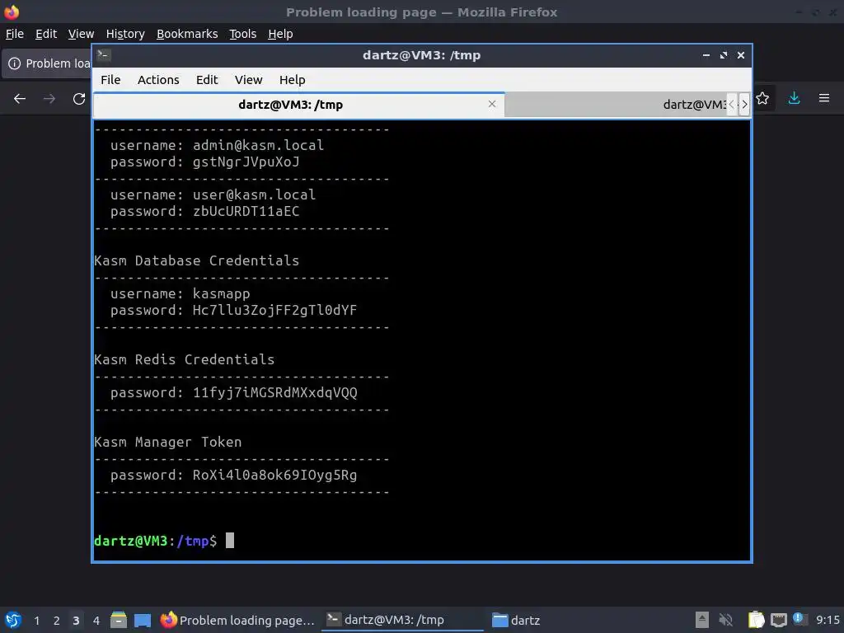The image size is (844, 633).
Task: Click the user@kasm.local username text
Action: click(254, 195)
